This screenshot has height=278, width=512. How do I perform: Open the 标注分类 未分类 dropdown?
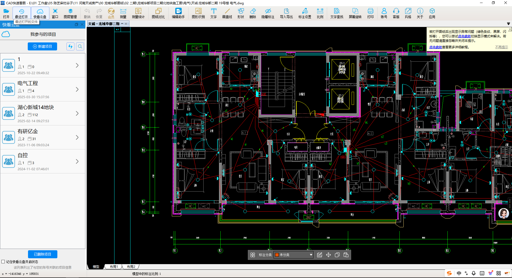point(311,255)
